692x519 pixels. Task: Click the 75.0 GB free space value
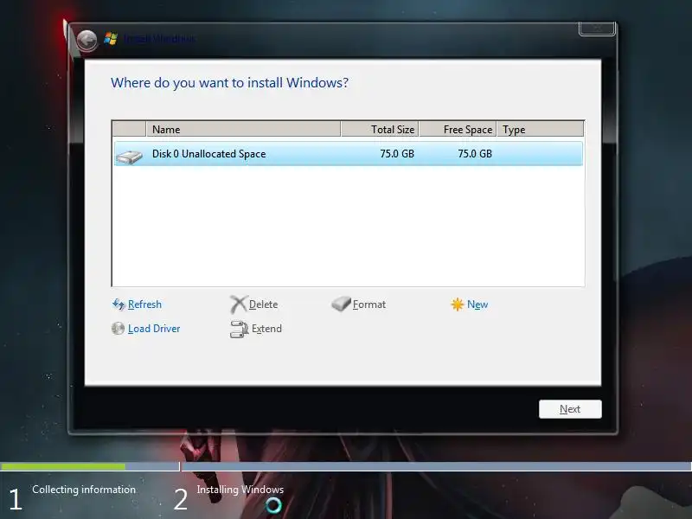474,154
